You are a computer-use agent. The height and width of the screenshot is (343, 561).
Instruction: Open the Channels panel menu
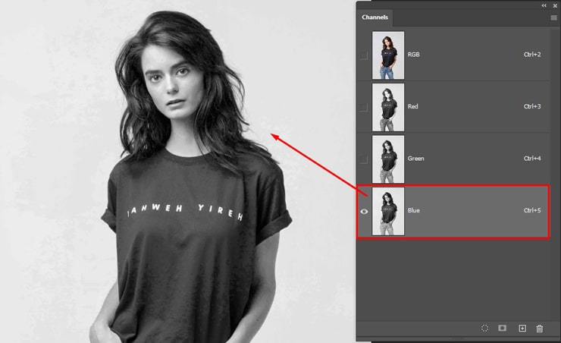pos(553,17)
